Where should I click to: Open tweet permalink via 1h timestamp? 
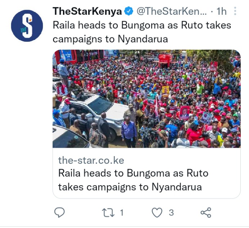pos(221,12)
